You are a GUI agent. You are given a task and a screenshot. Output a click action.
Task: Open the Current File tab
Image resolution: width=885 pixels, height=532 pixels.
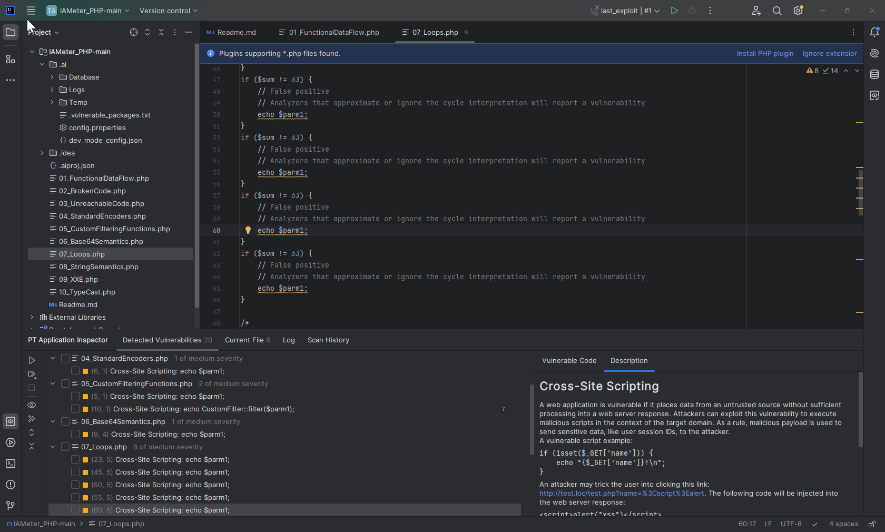tap(247, 340)
